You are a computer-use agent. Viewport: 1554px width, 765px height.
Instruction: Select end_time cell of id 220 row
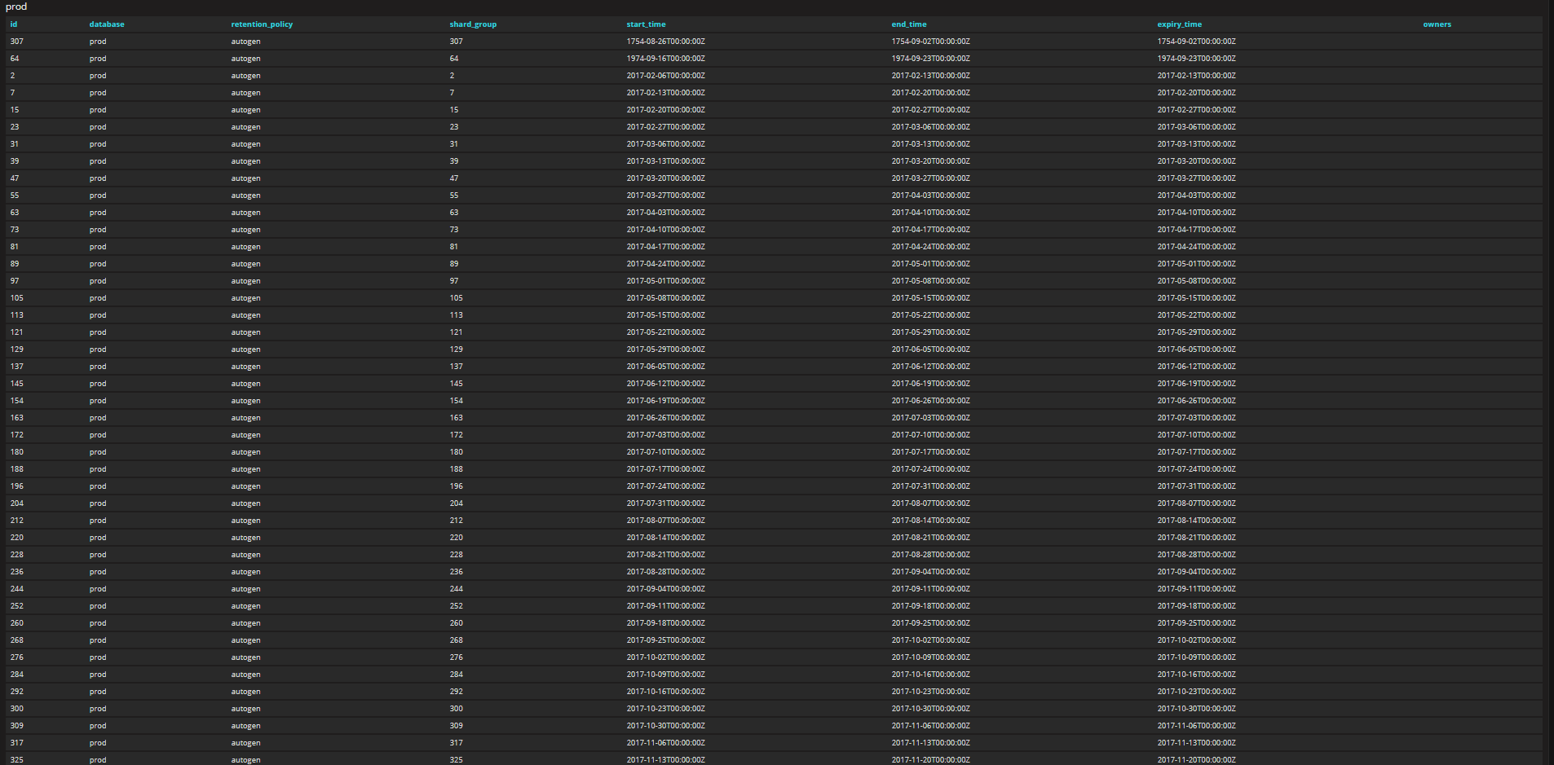[x=931, y=538]
